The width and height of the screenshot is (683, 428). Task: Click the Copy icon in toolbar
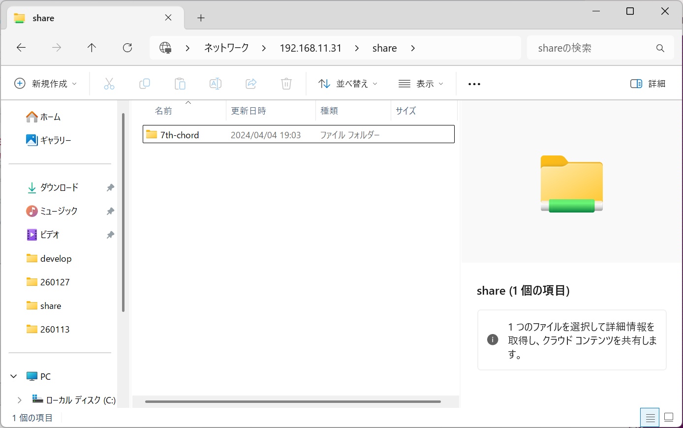(145, 84)
